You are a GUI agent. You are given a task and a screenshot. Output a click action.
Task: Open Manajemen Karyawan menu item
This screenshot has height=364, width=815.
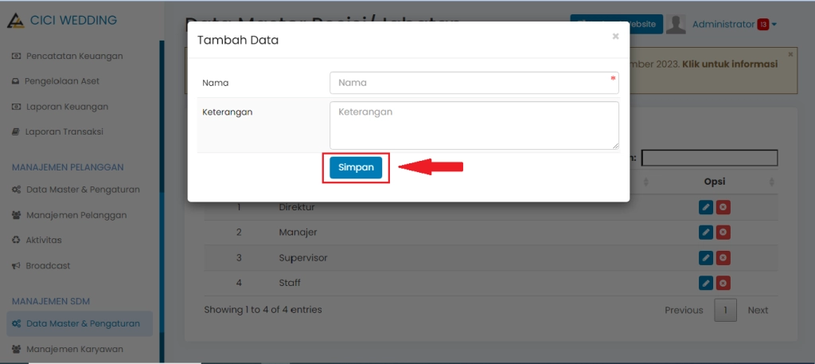[75, 349]
